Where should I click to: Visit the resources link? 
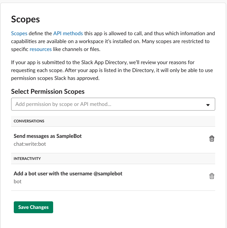click(x=40, y=49)
